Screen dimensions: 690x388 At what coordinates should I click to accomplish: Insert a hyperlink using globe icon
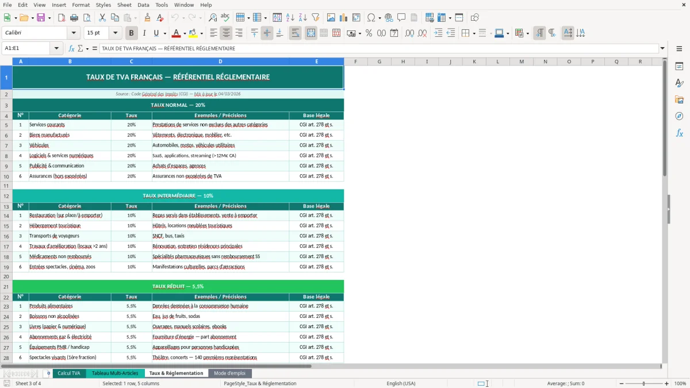(389, 18)
